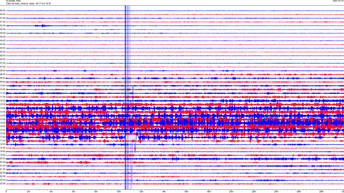Select the 10:00 trace time label
The height and width of the screenshot is (193, 344).
tap(3, 85)
